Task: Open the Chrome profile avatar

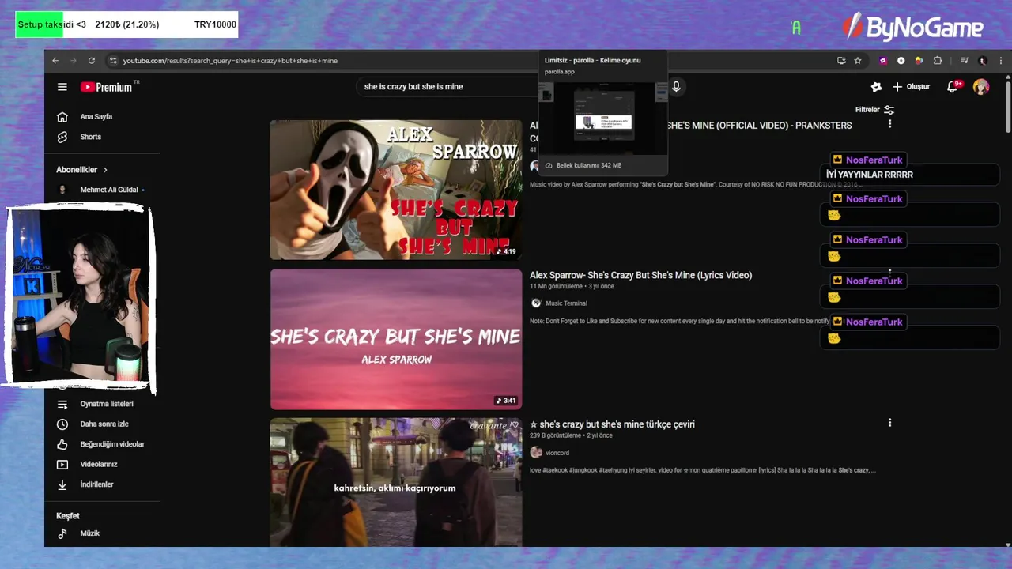Action: (x=983, y=61)
